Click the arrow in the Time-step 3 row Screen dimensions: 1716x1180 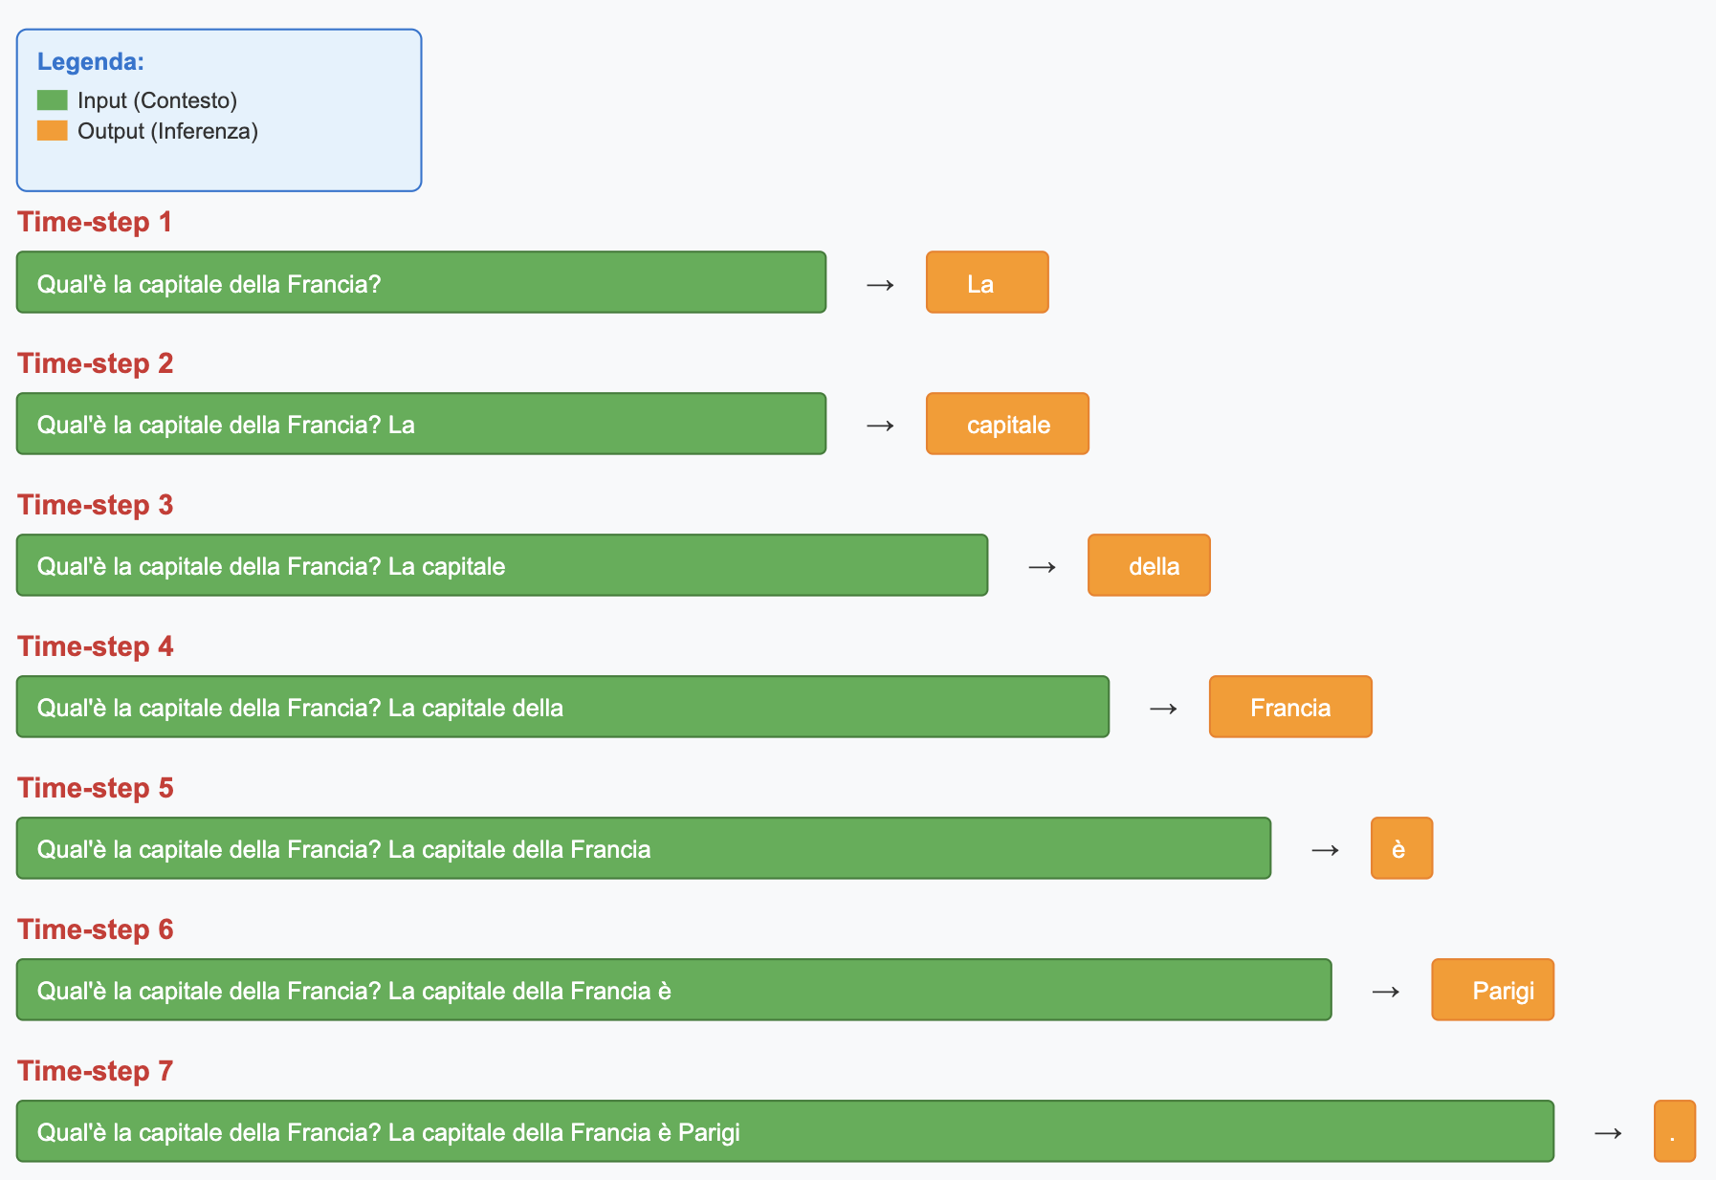click(x=1042, y=567)
